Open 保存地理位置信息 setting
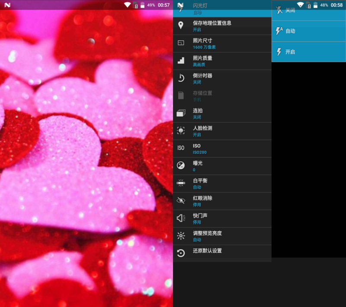 coord(222,26)
